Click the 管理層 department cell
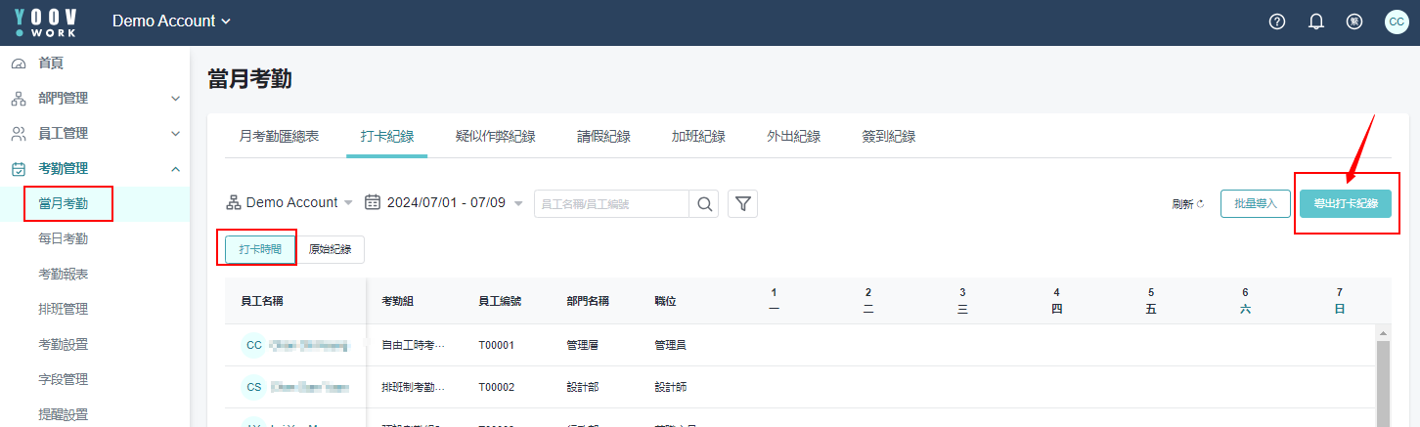The height and width of the screenshot is (427, 1420). [582, 345]
